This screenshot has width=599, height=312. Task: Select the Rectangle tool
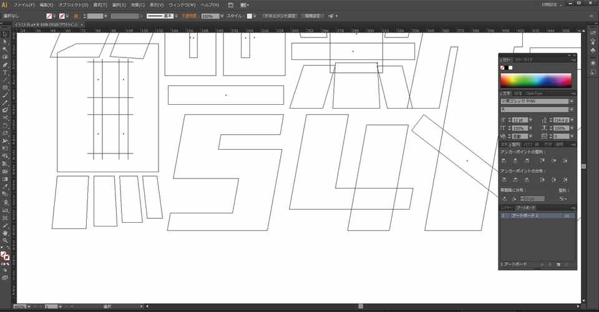(x=6, y=88)
